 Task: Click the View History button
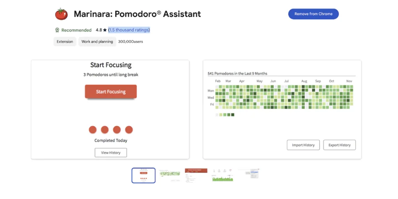click(x=111, y=153)
